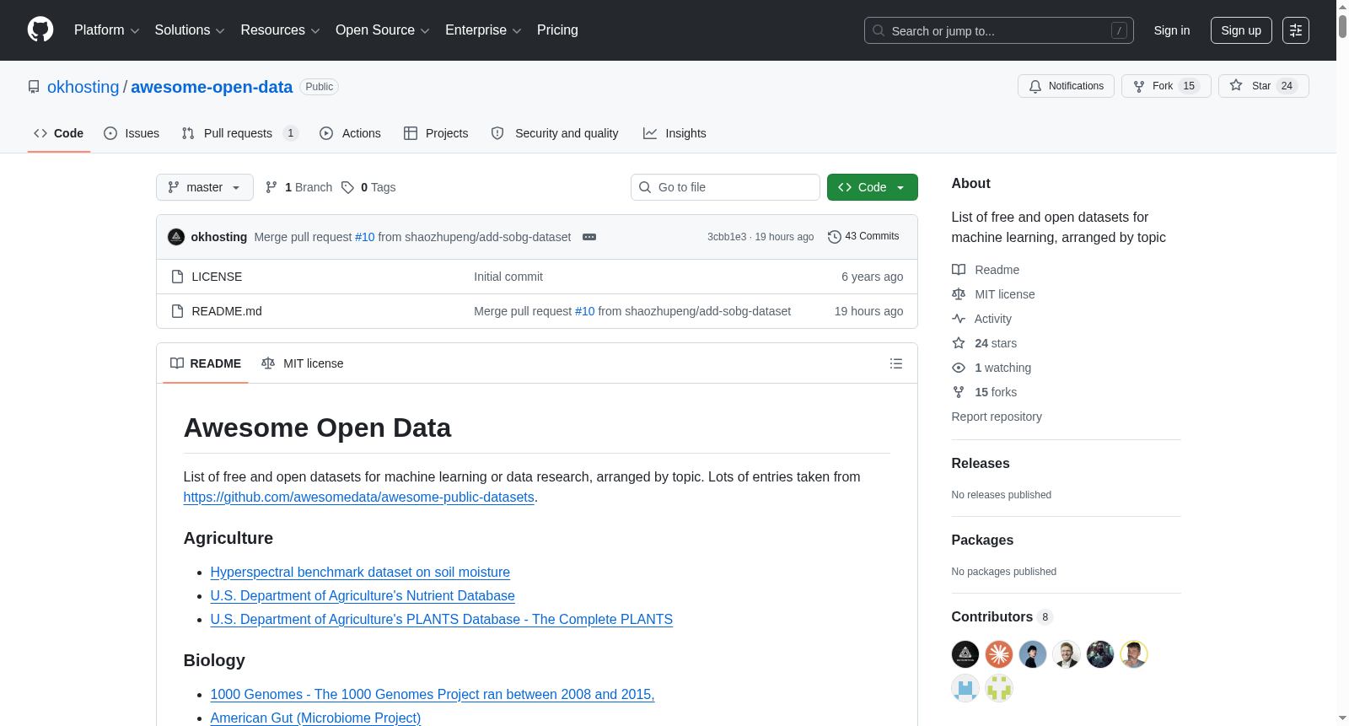Open the Notifications bell
Screen dimensions: 1349x726
tap(1067, 86)
